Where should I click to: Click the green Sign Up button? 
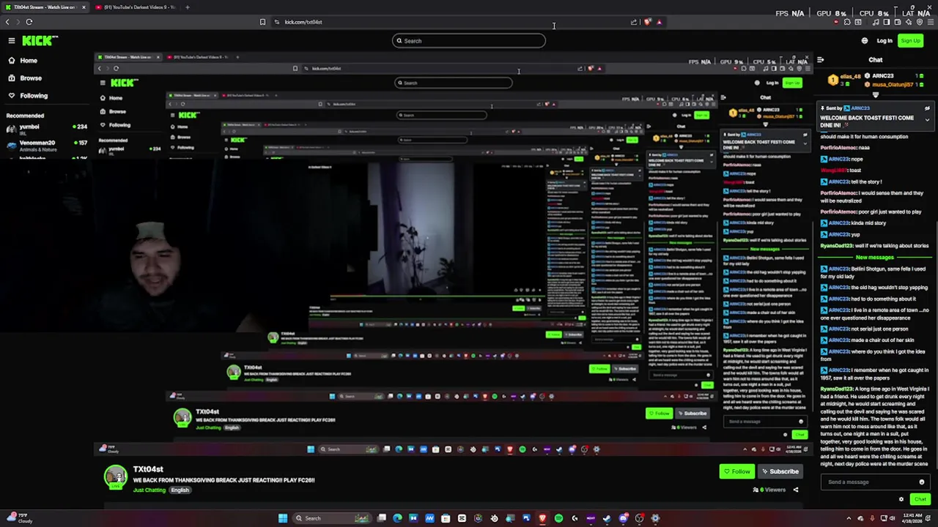[x=910, y=41]
